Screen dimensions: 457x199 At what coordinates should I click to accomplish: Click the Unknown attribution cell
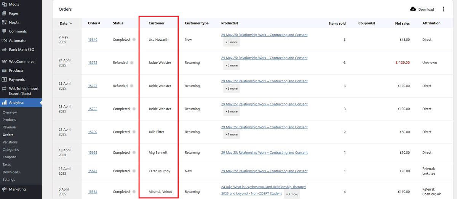(430, 63)
